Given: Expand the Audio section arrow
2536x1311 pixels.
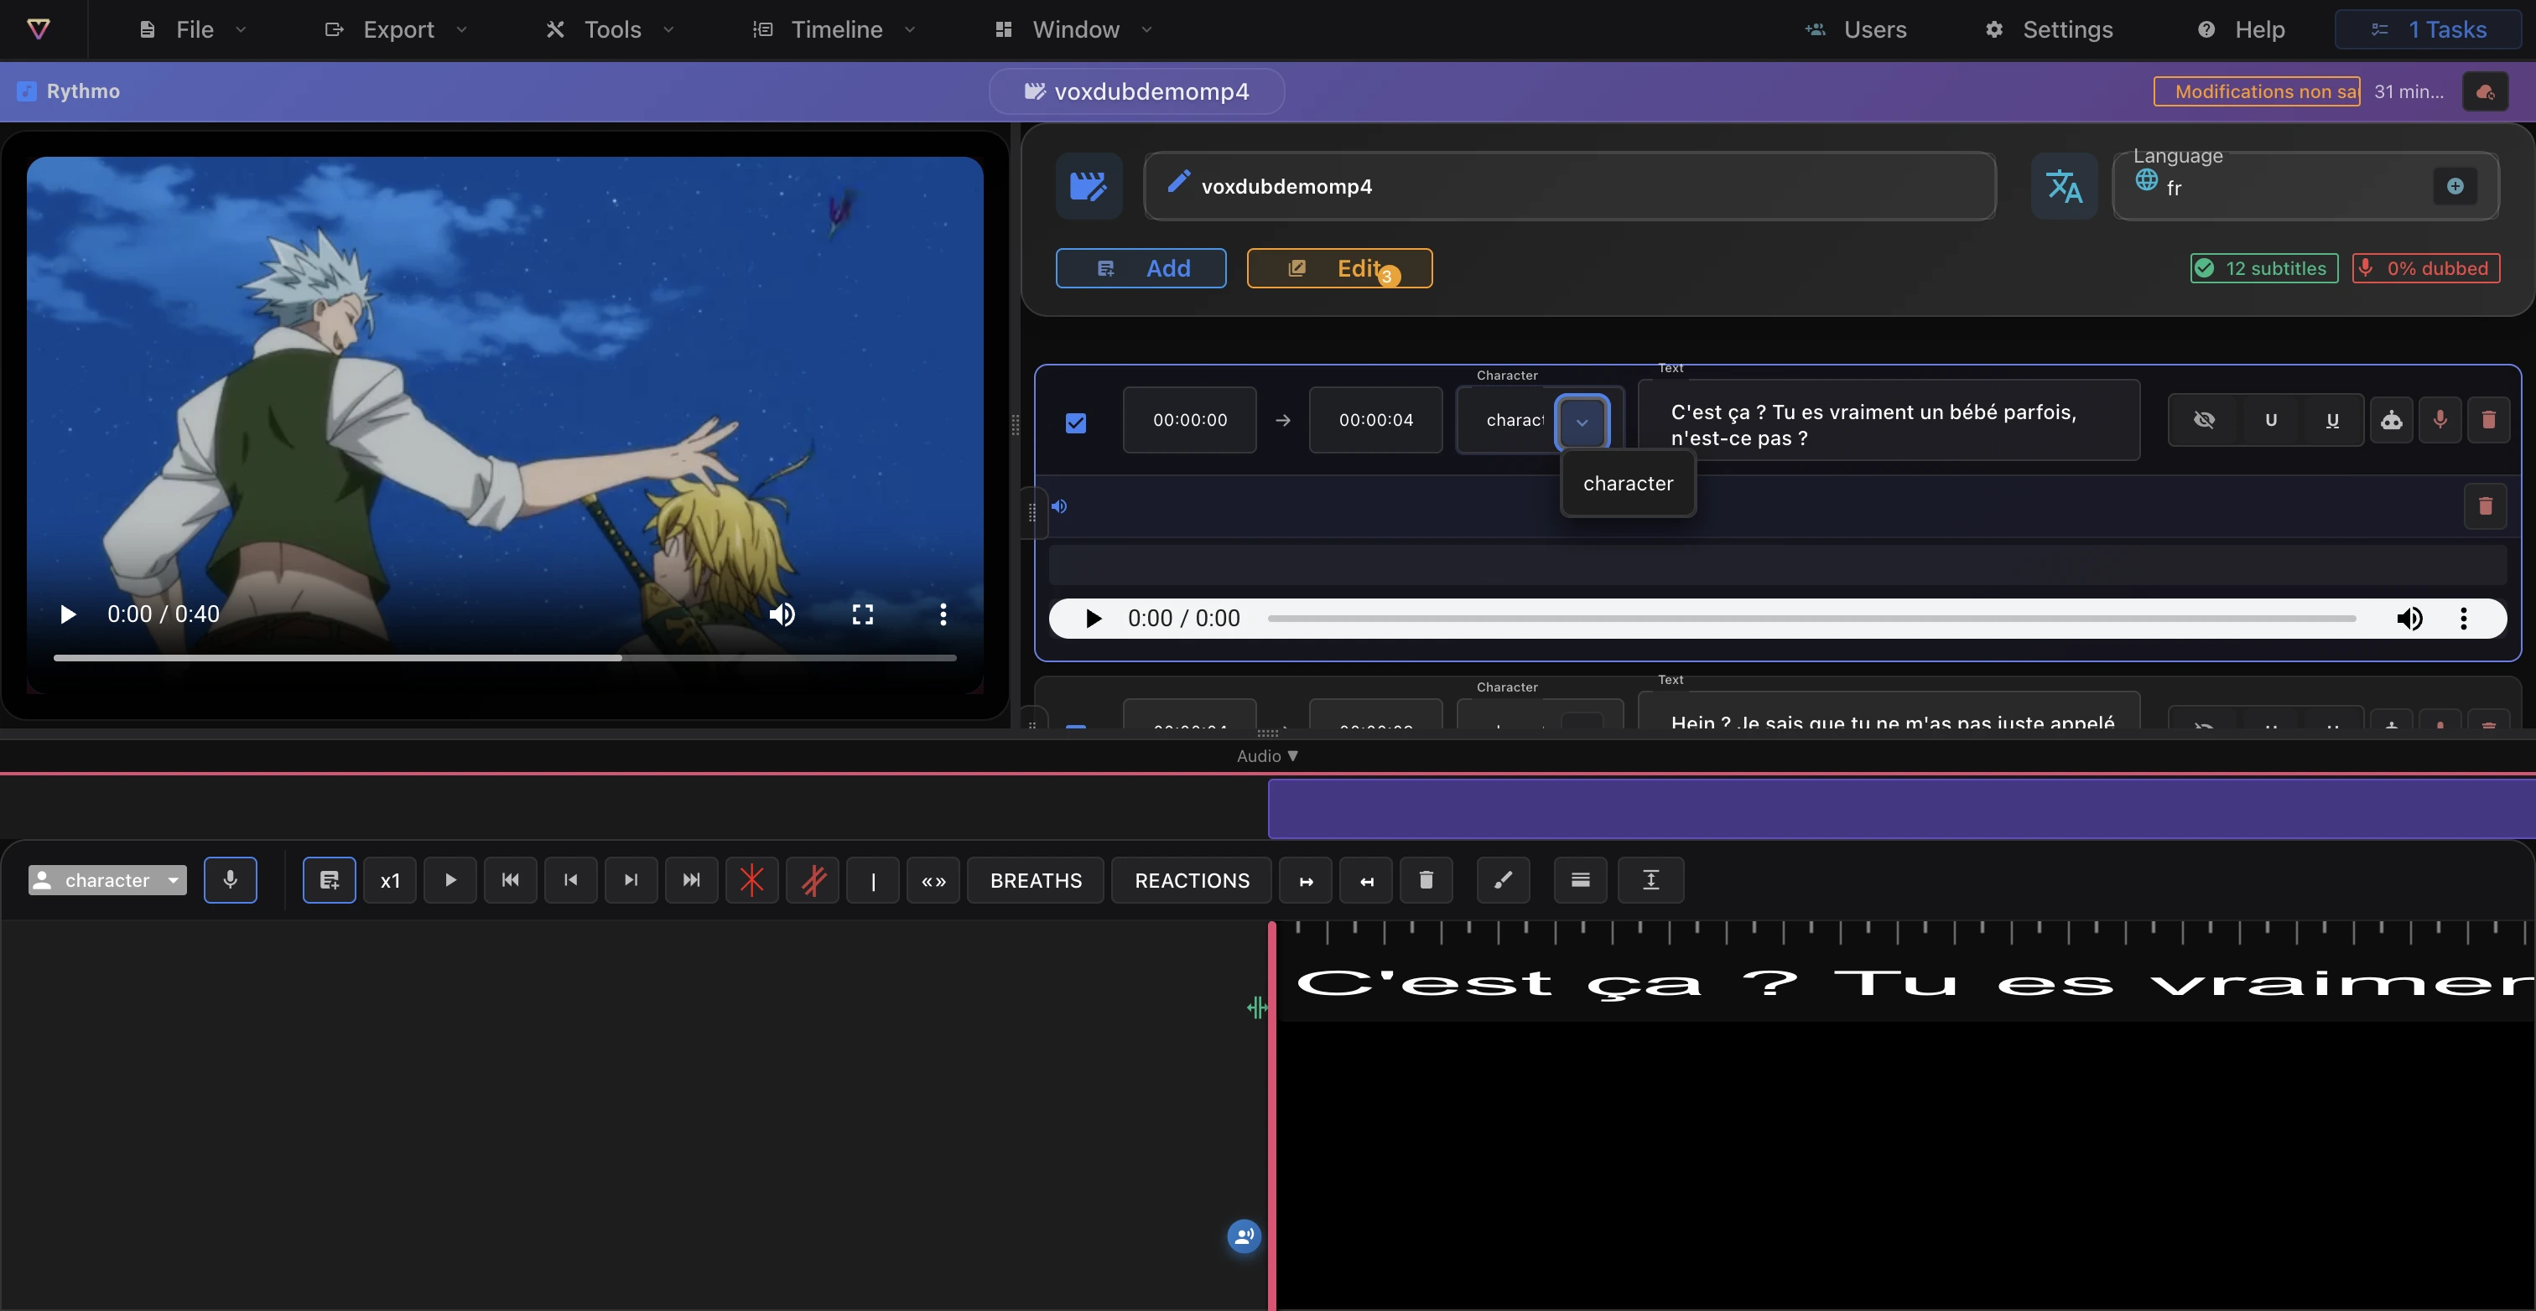Looking at the screenshot, I should (x=1292, y=756).
